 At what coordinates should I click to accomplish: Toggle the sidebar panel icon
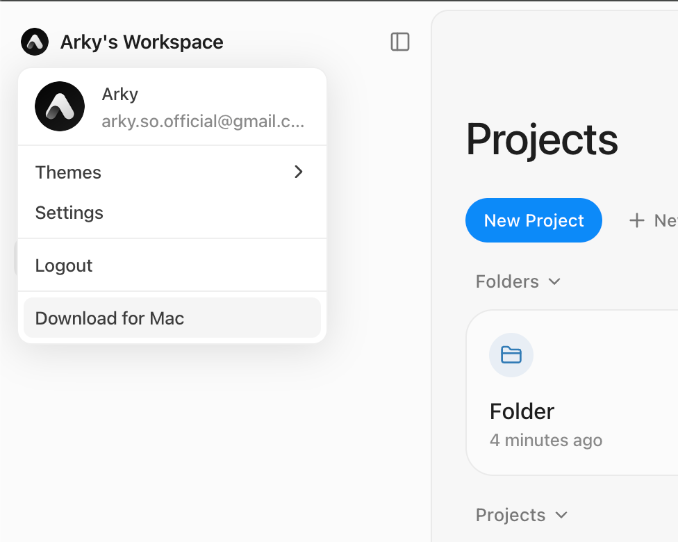point(400,42)
